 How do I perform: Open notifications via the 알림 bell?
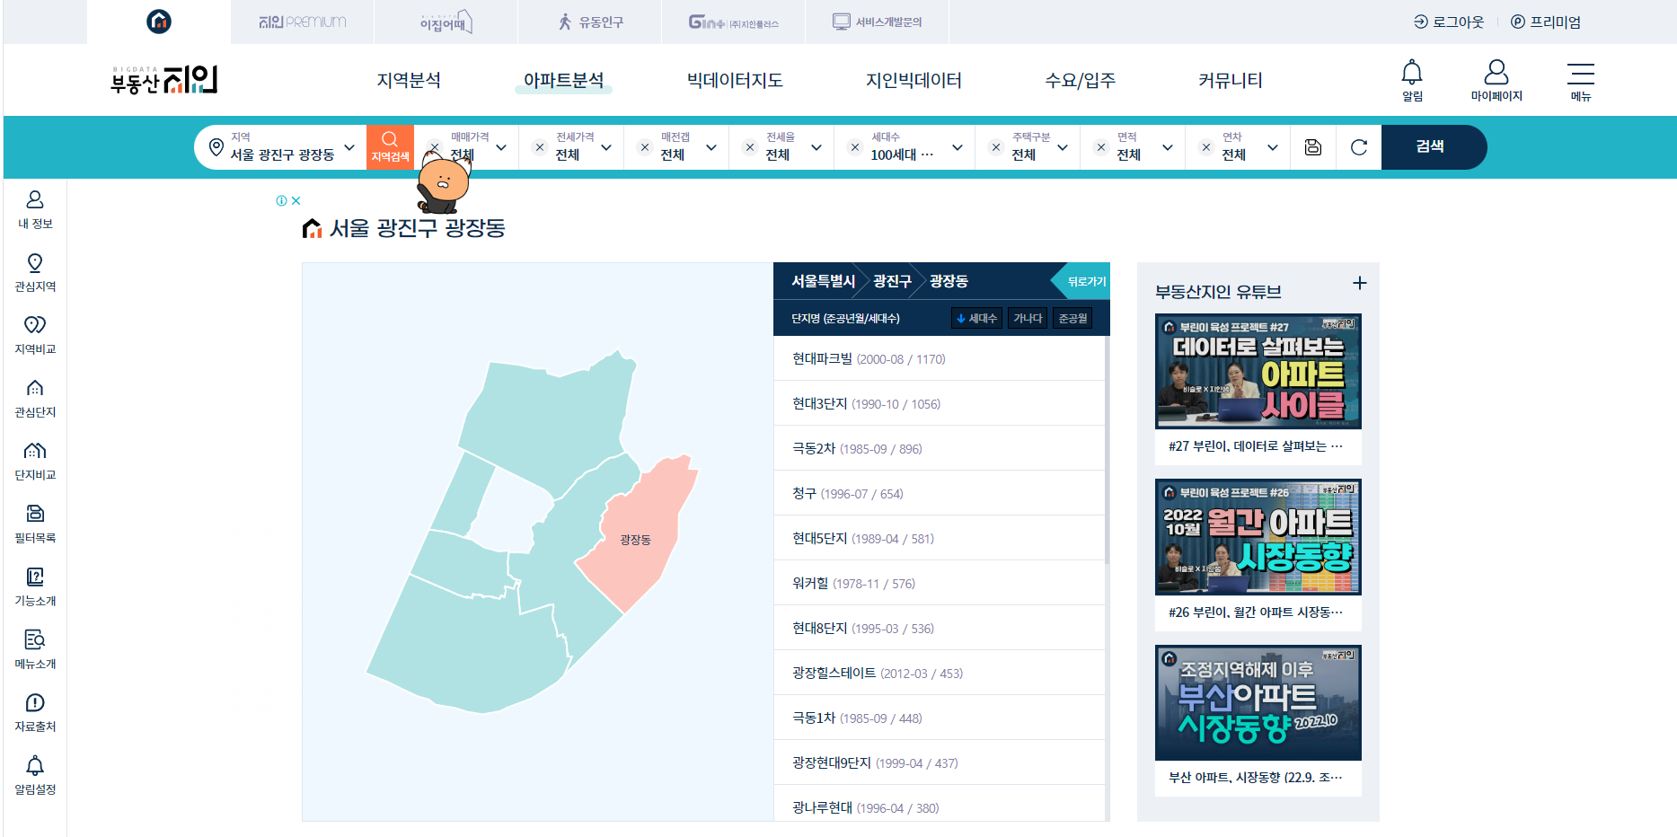pyautogui.click(x=1412, y=79)
